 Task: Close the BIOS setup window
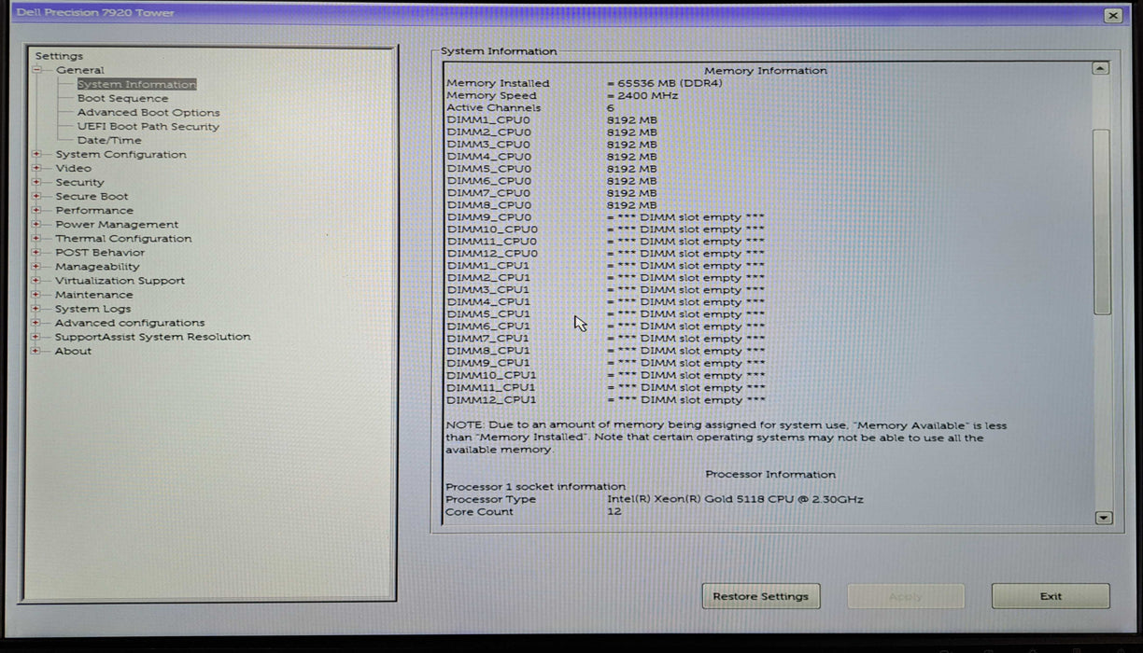1113,16
